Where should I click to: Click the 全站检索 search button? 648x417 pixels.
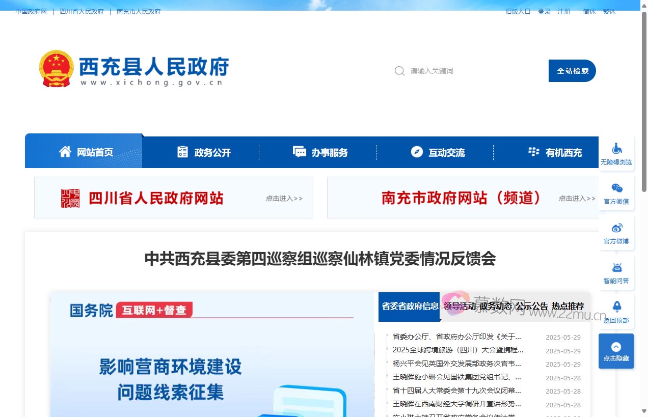[x=572, y=71]
